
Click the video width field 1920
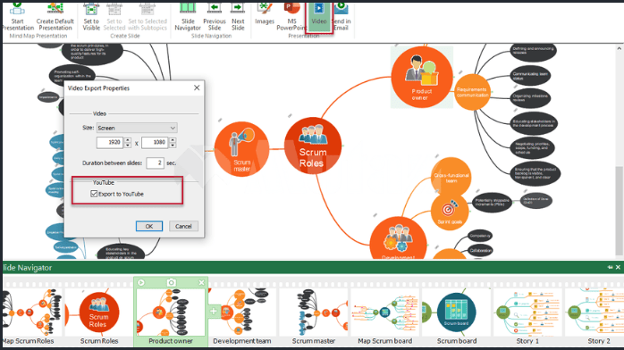(110, 142)
